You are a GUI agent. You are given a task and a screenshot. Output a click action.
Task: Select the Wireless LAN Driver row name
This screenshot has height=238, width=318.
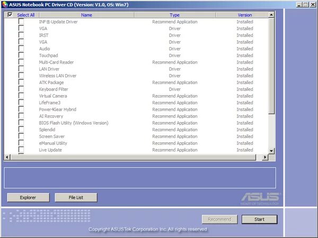pyautogui.click(x=58, y=76)
